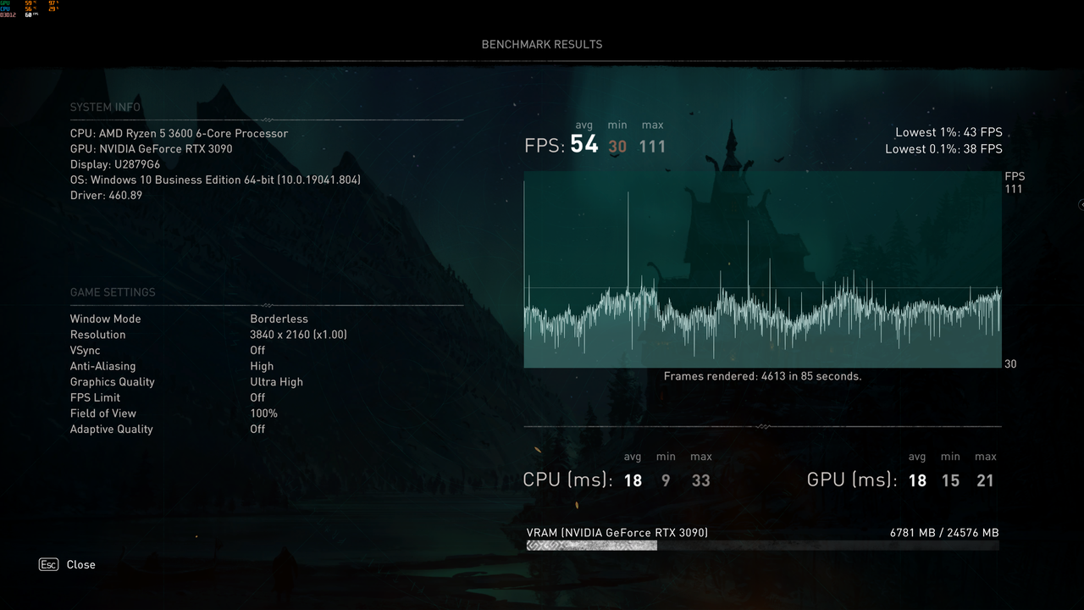Click the GPU ms maximum value 21
This screenshot has width=1084, height=610.
[985, 481]
